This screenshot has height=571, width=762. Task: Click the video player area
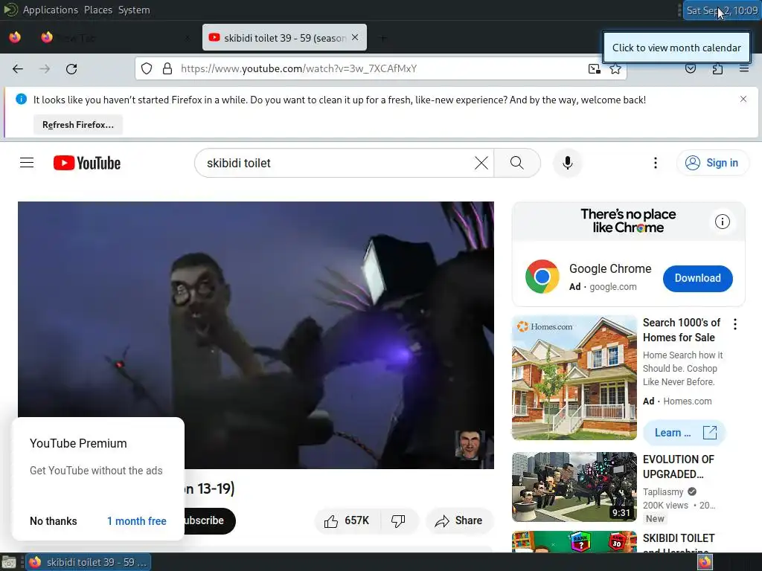[256, 335]
